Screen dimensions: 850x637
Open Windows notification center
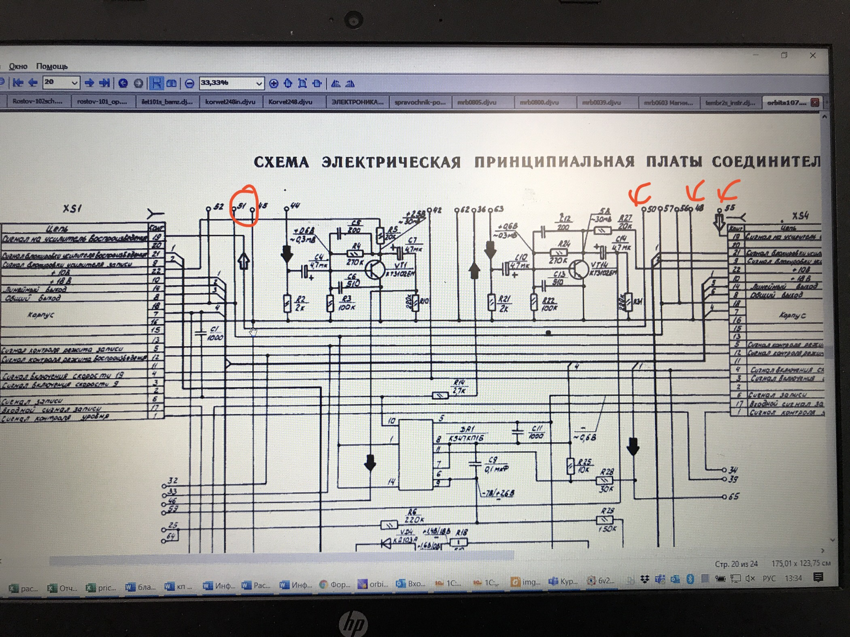tap(818, 578)
